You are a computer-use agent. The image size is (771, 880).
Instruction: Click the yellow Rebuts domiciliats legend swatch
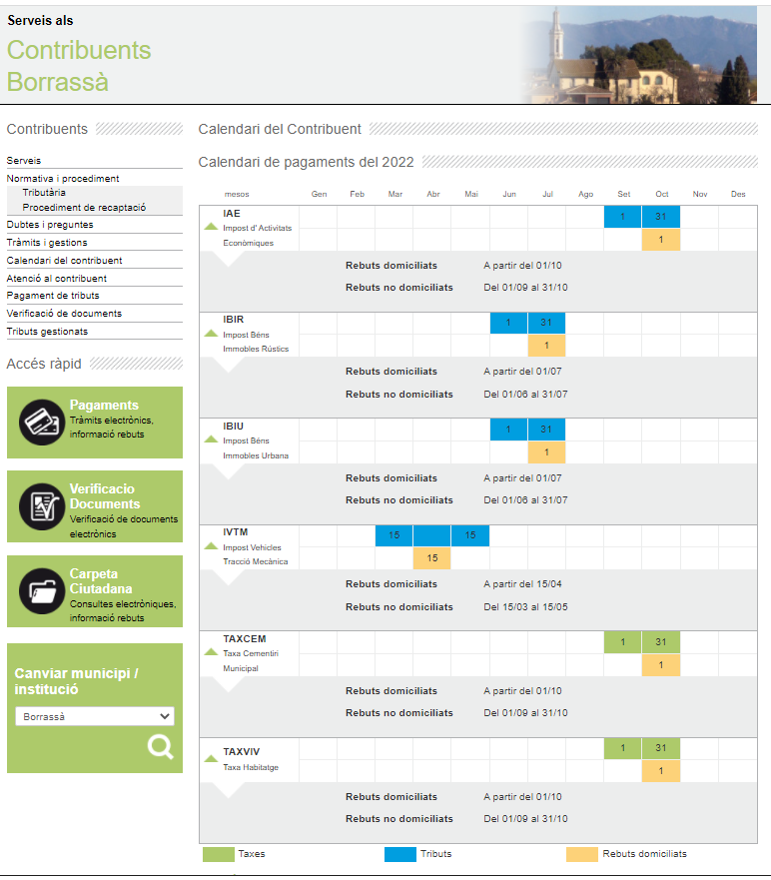582,854
